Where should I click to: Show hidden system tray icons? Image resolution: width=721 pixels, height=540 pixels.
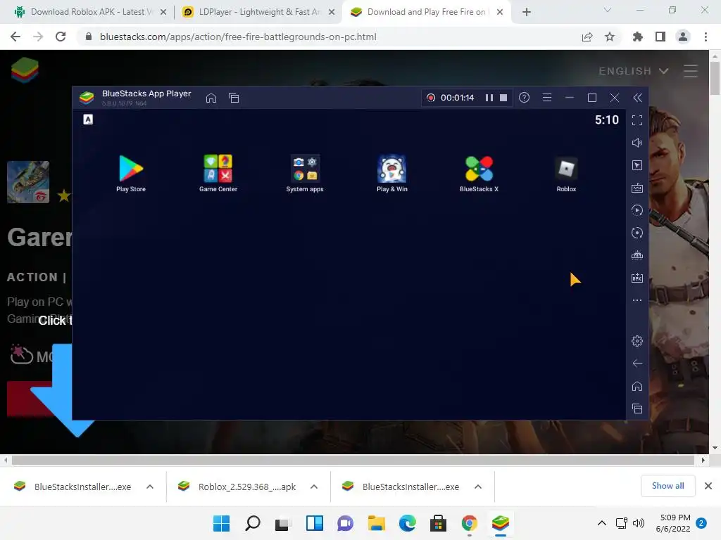(601, 523)
